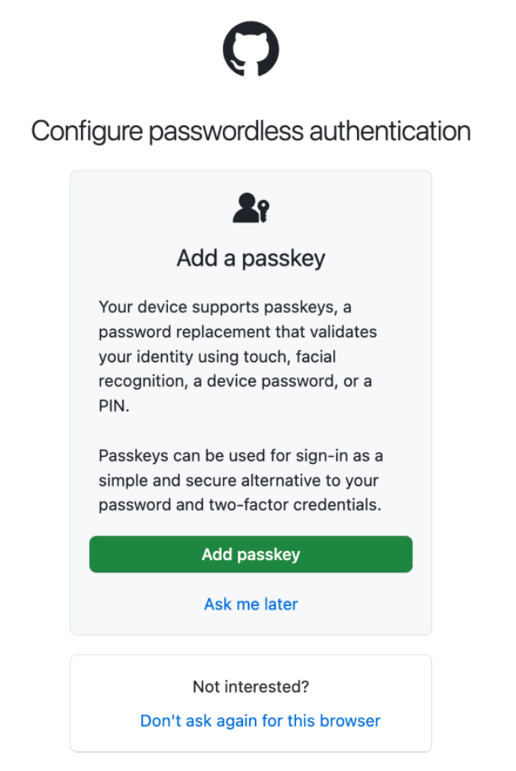Click the line Your device supports passkeys
516x771 pixels.
click(x=224, y=307)
